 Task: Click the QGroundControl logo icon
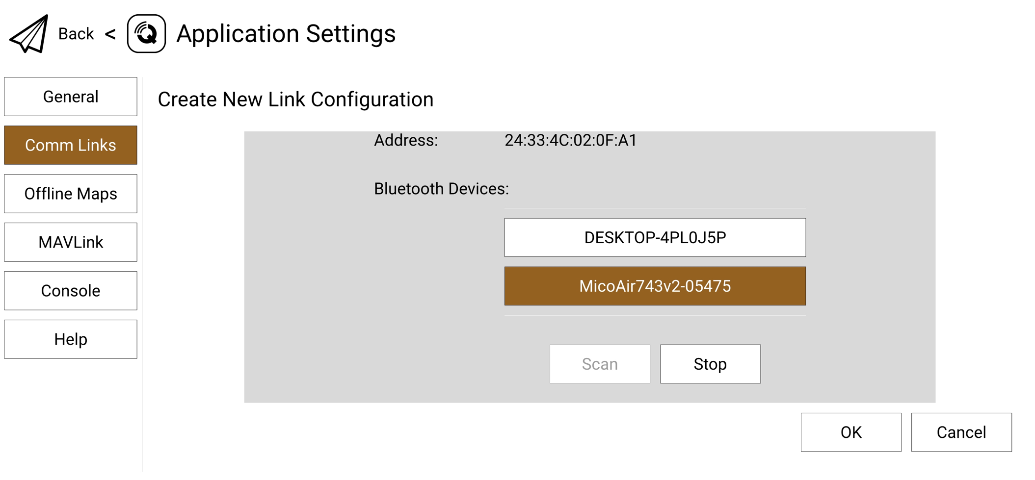(x=146, y=34)
